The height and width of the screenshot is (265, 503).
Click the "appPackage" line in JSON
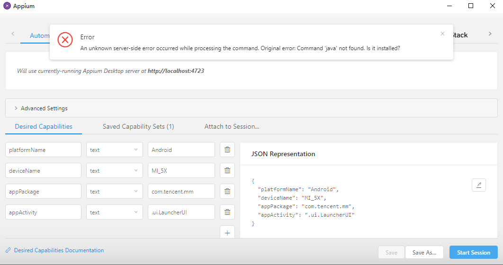(x=306, y=206)
